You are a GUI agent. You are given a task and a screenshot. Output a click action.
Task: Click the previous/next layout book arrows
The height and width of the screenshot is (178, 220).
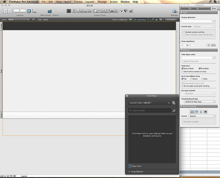8,11
